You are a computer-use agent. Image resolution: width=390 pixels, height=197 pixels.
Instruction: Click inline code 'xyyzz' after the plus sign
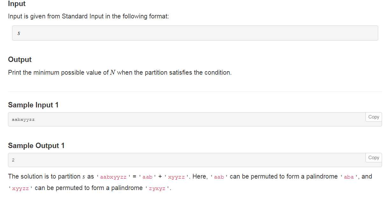pos(177,177)
